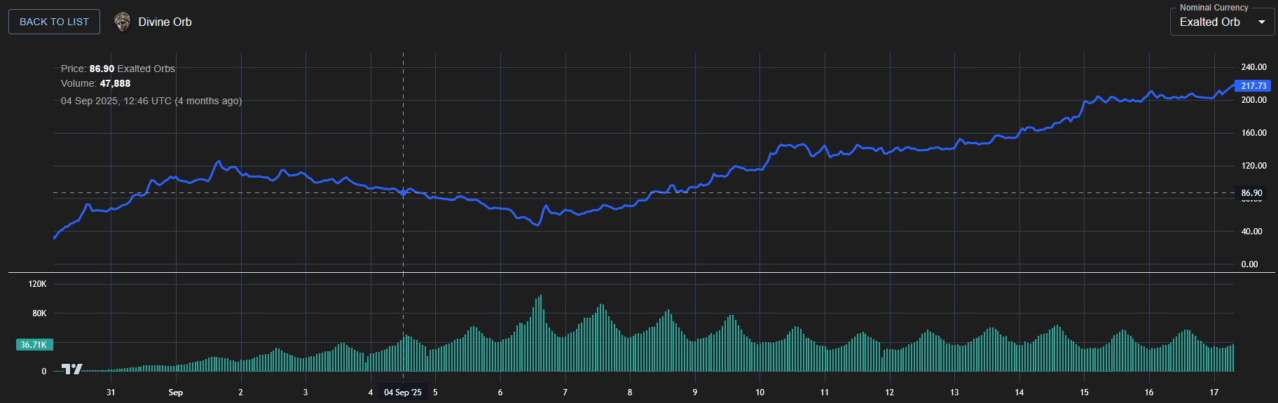Click the 36.71K volume label
This screenshot has width=1278, height=403.
coord(34,345)
